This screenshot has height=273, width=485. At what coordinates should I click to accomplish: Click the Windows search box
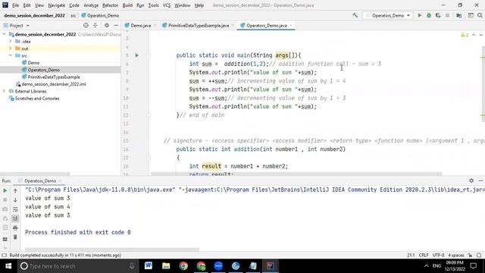tap(77, 266)
